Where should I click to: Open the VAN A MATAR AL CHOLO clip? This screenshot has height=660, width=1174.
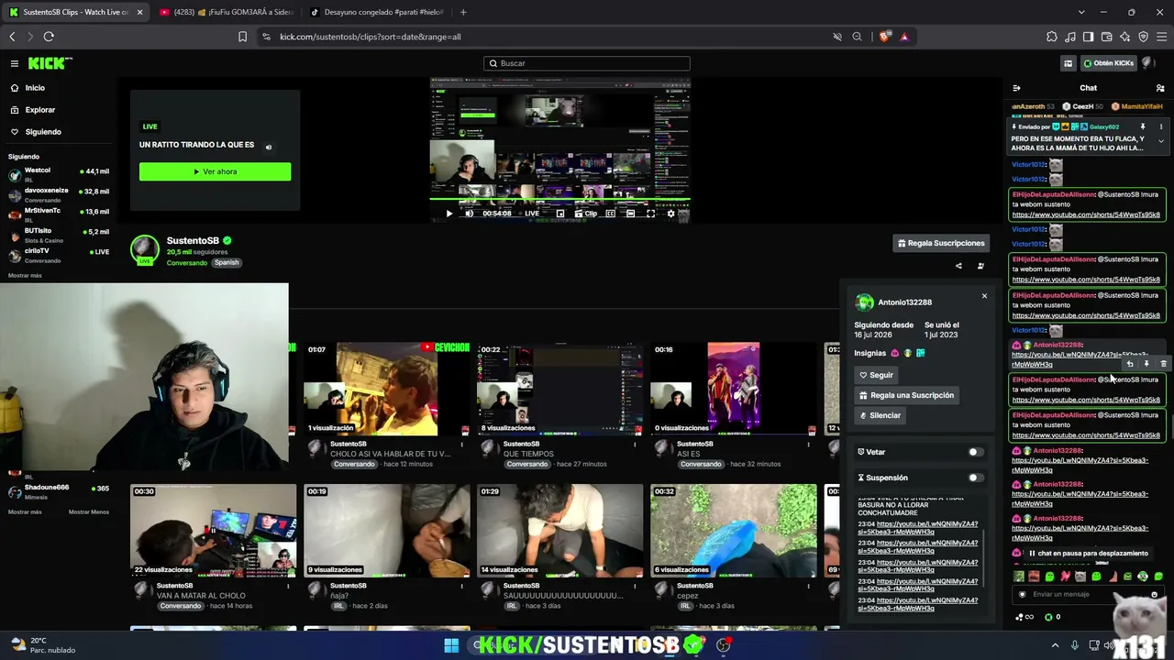click(x=213, y=531)
